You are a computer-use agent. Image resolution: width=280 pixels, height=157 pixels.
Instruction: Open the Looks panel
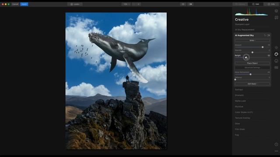[x=75, y=4]
